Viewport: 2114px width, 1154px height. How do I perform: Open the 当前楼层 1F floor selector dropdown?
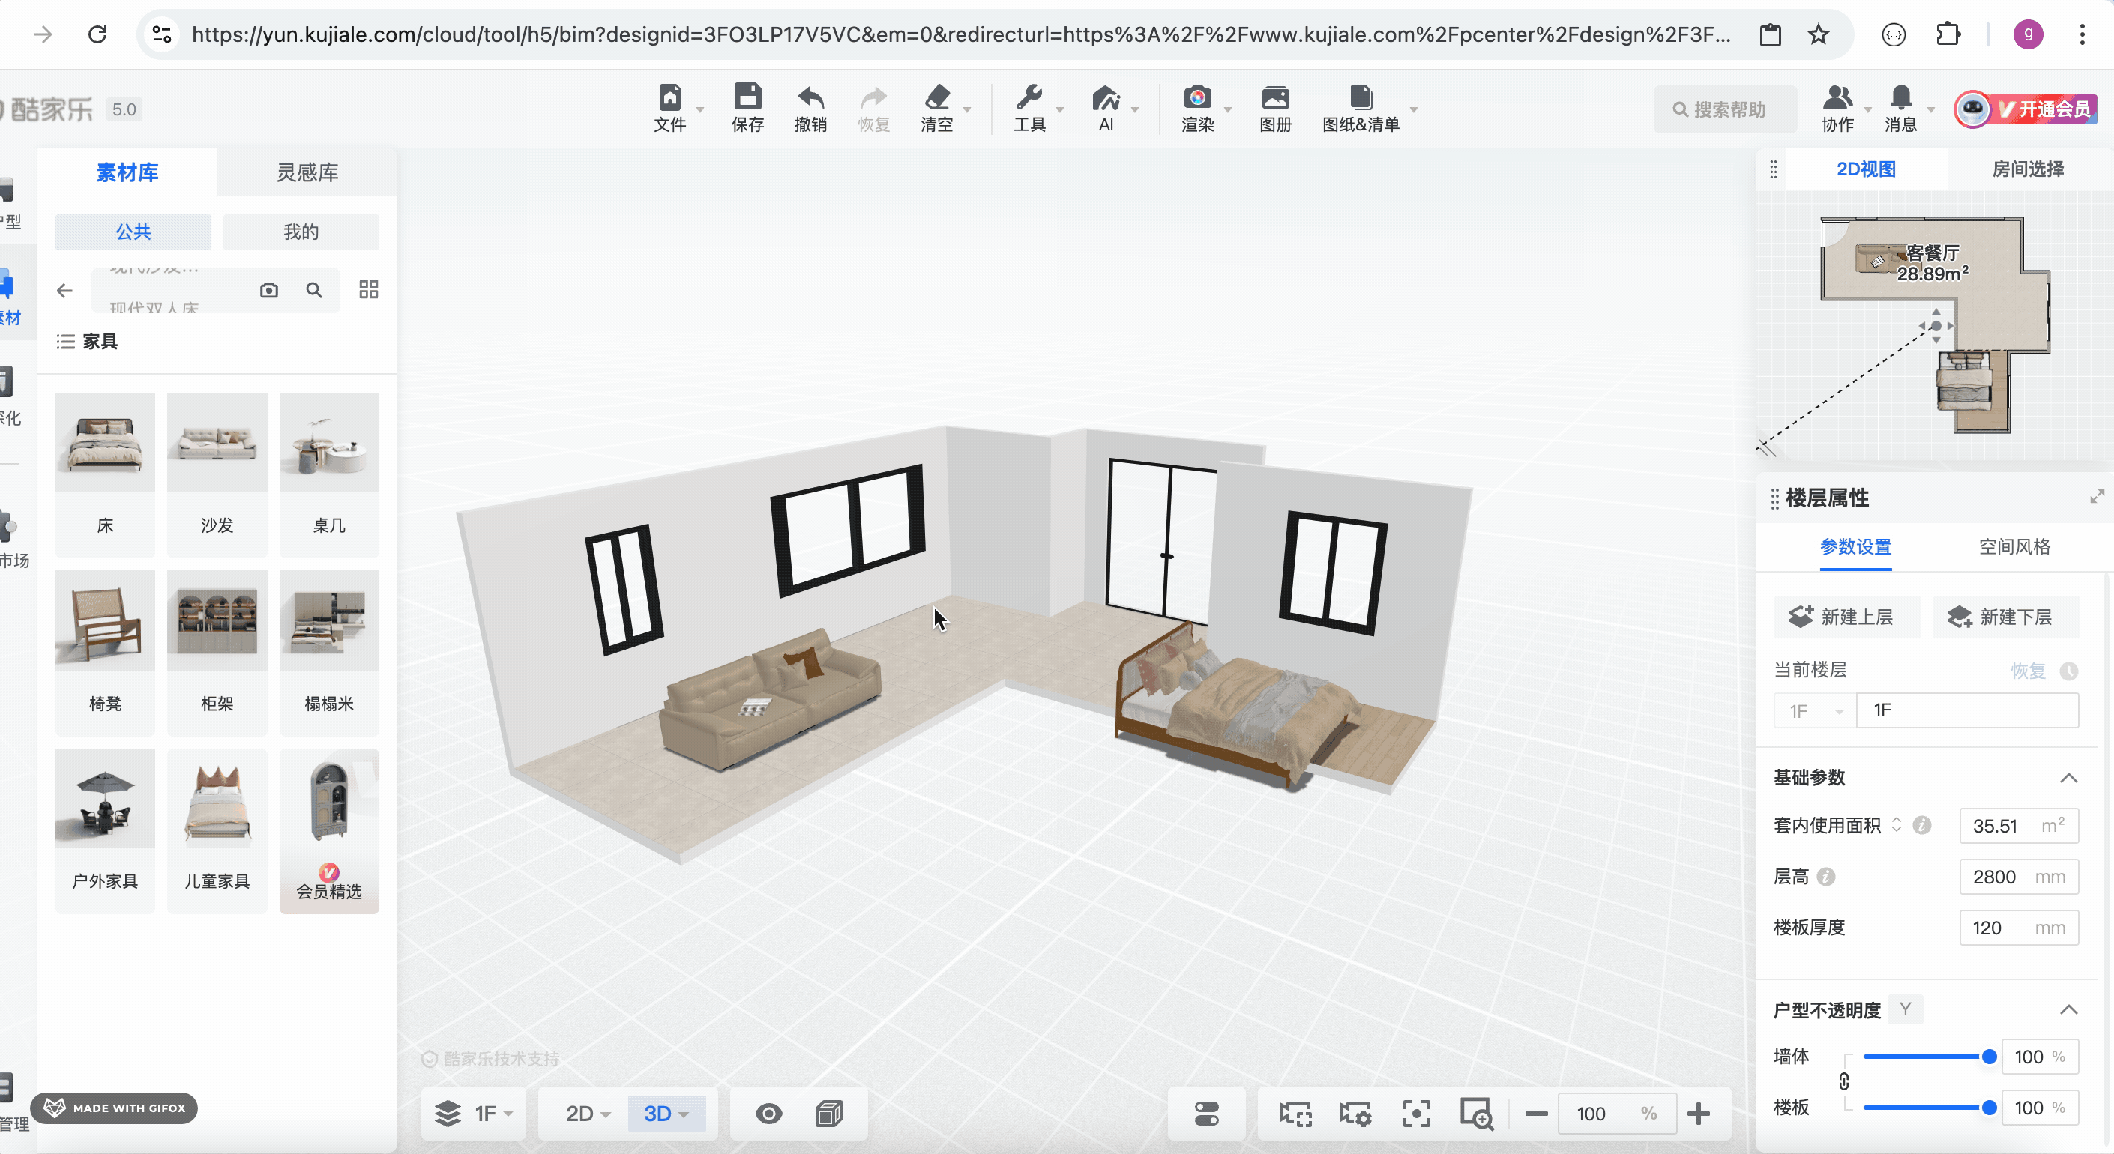(1814, 710)
